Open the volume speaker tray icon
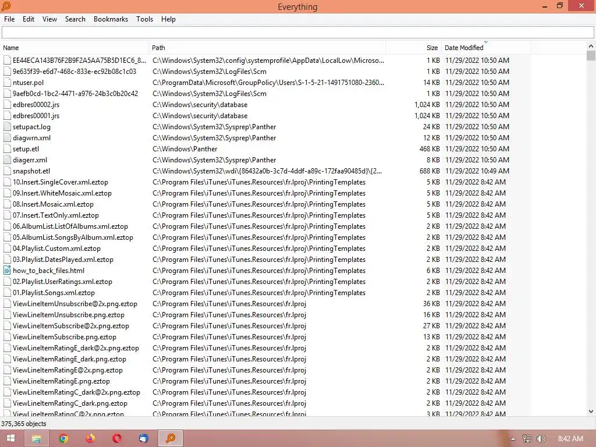The height and width of the screenshot is (447, 596). click(541, 439)
